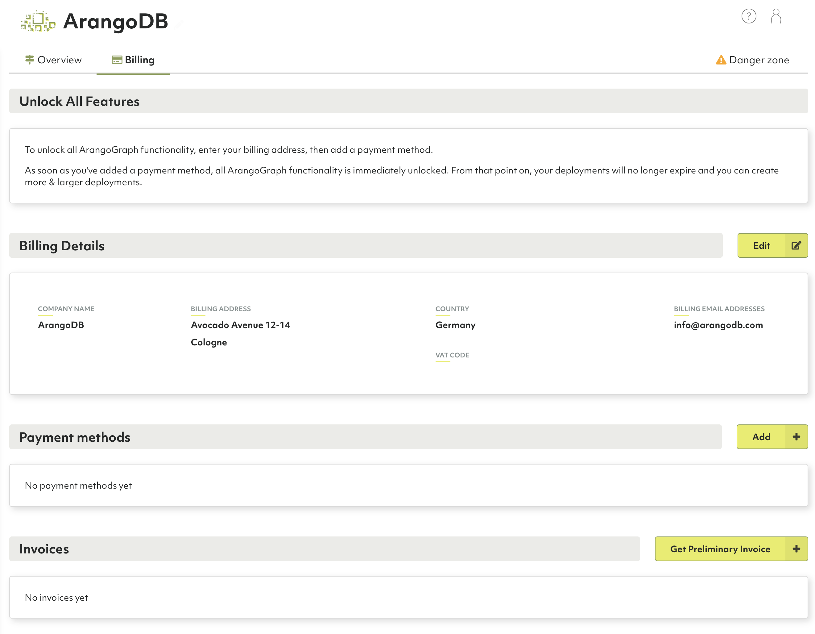Click the BILLING ADDRESS label

[x=221, y=309]
